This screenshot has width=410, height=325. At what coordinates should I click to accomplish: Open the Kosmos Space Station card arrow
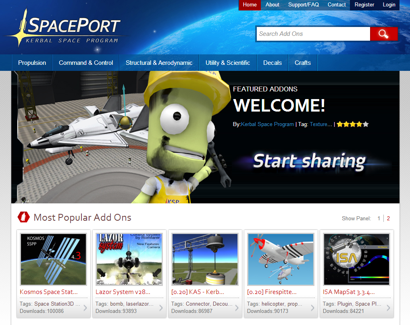(85, 308)
